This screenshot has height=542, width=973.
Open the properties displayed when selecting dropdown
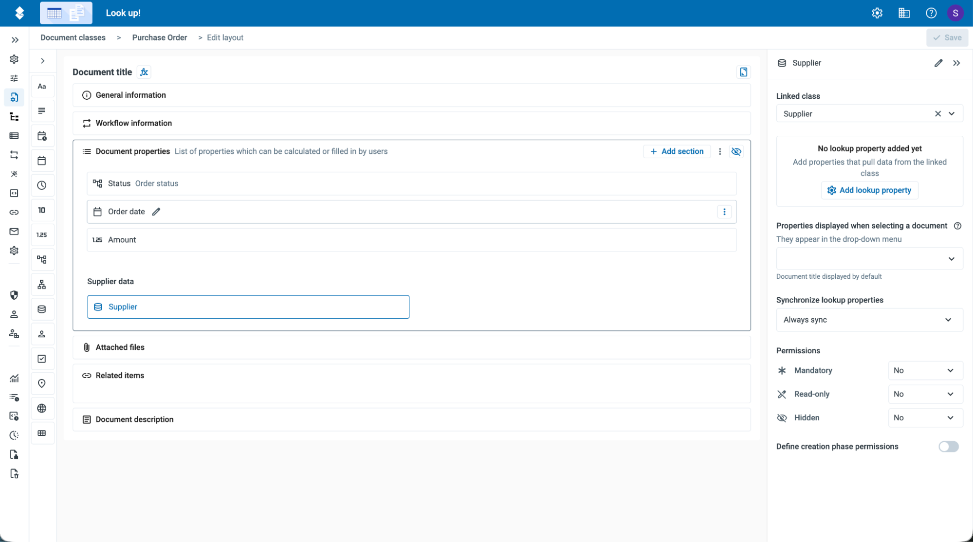(x=869, y=259)
